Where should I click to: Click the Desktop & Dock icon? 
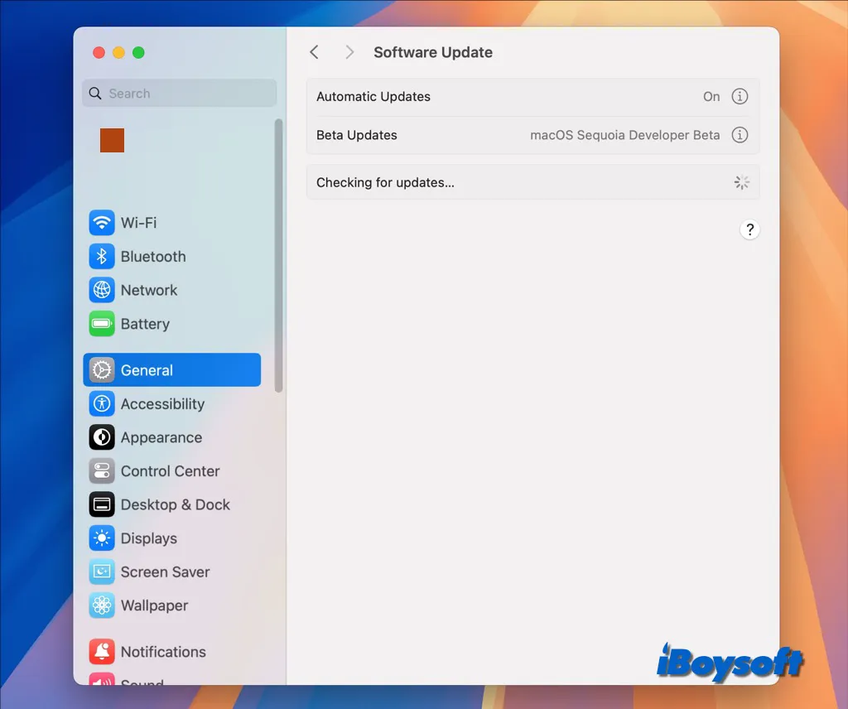(102, 504)
